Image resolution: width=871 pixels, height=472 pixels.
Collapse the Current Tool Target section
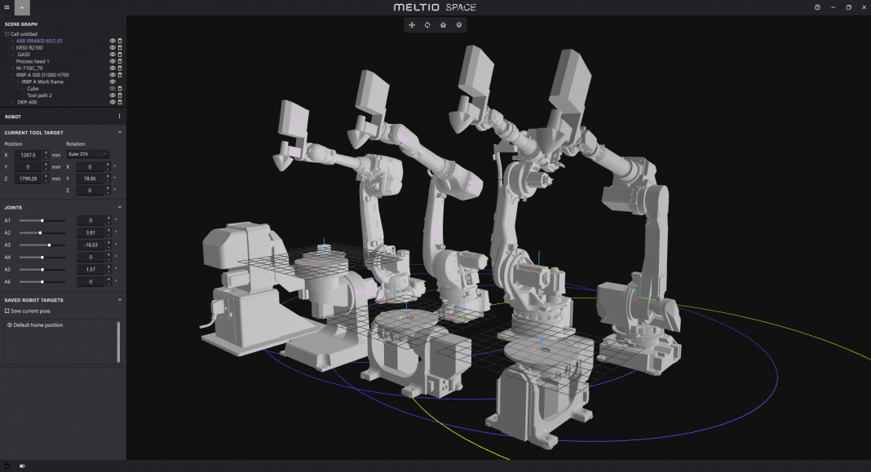119,133
